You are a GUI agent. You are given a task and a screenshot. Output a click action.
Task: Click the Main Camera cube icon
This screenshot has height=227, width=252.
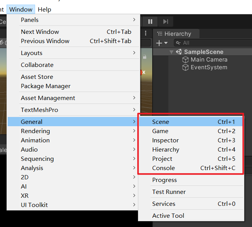tap(185, 60)
